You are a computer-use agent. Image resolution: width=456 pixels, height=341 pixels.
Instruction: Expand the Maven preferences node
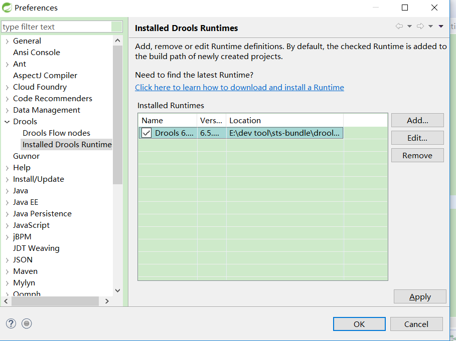[7, 271]
